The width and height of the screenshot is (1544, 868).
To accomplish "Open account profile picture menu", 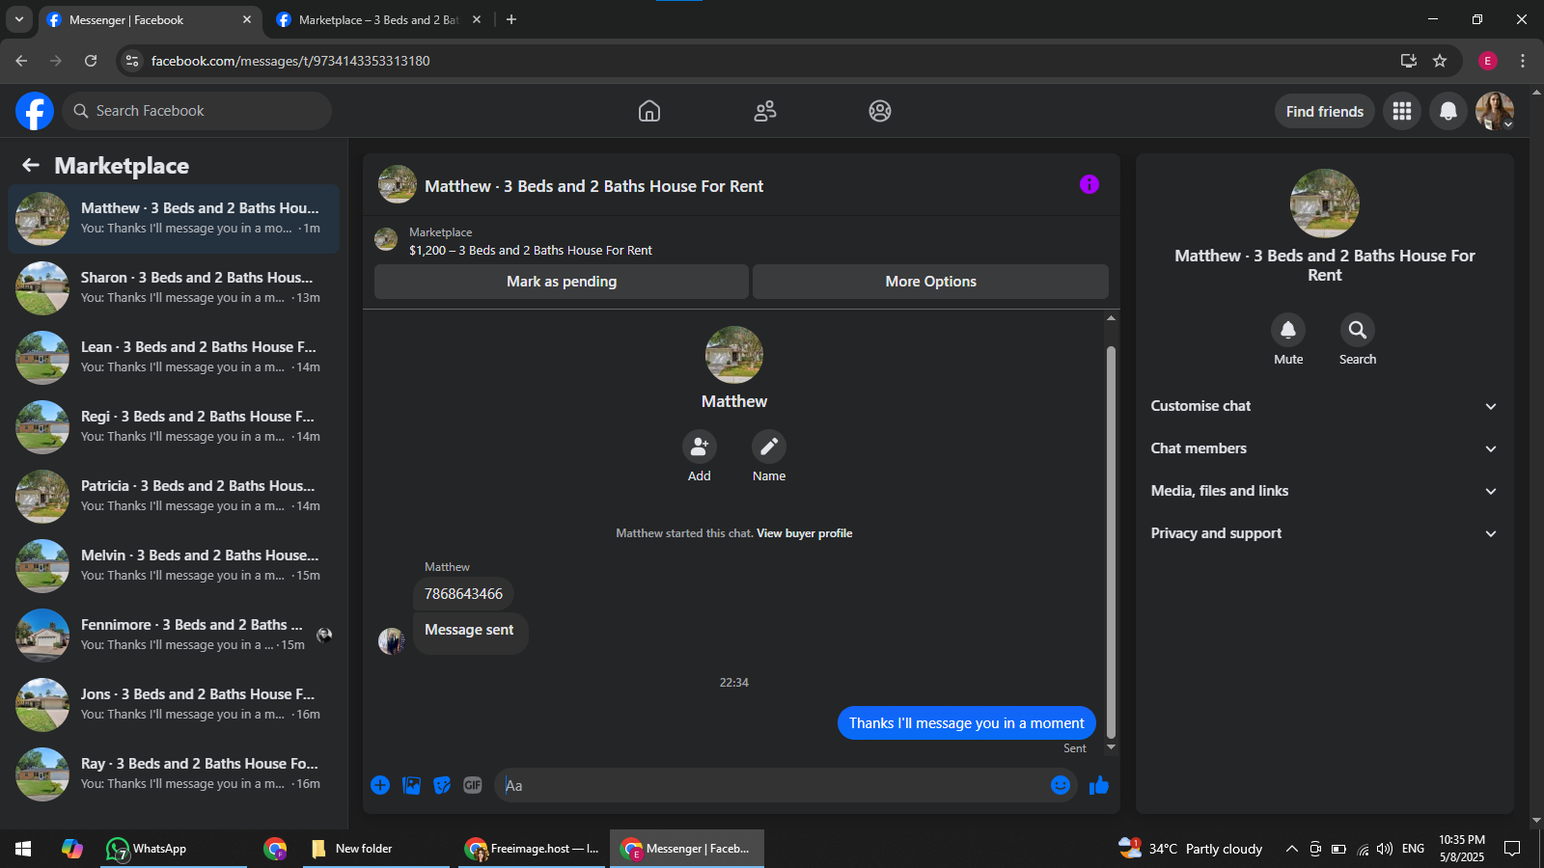I will 1495,111.
